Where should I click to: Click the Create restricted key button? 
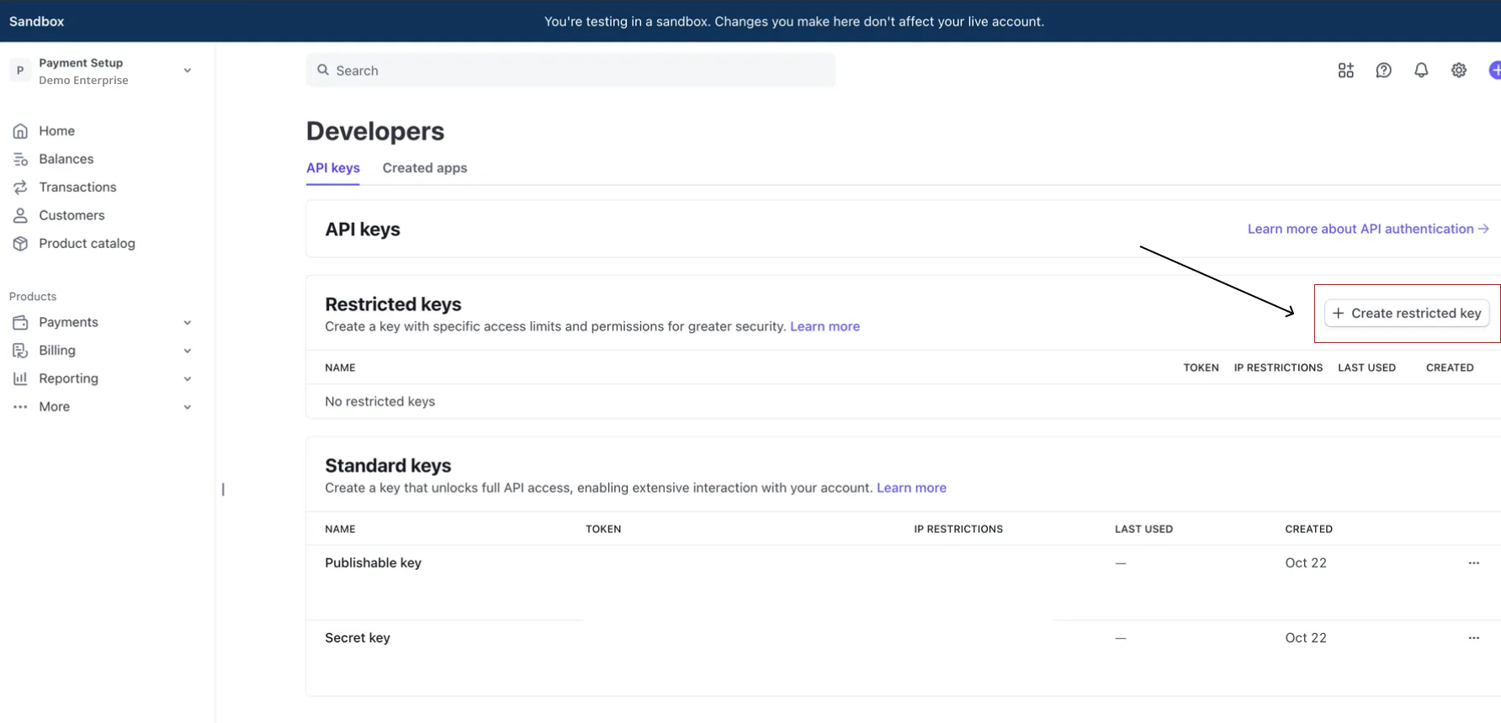pos(1407,314)
